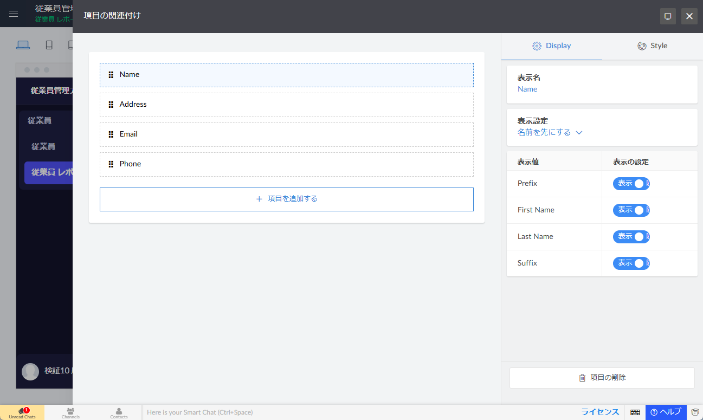Screen dimensions: 703x420
Task: Disable the Last Name display switch
Action: (631, 237)
